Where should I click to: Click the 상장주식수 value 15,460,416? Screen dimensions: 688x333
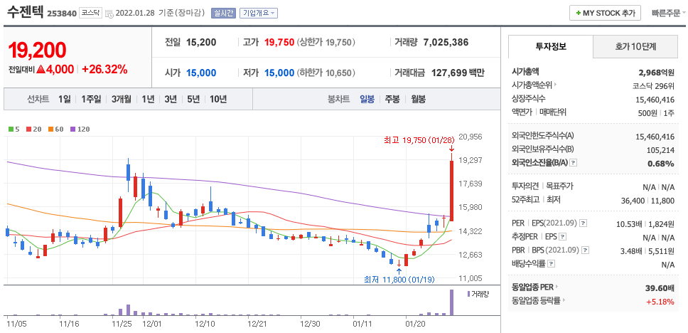[655, 100]
